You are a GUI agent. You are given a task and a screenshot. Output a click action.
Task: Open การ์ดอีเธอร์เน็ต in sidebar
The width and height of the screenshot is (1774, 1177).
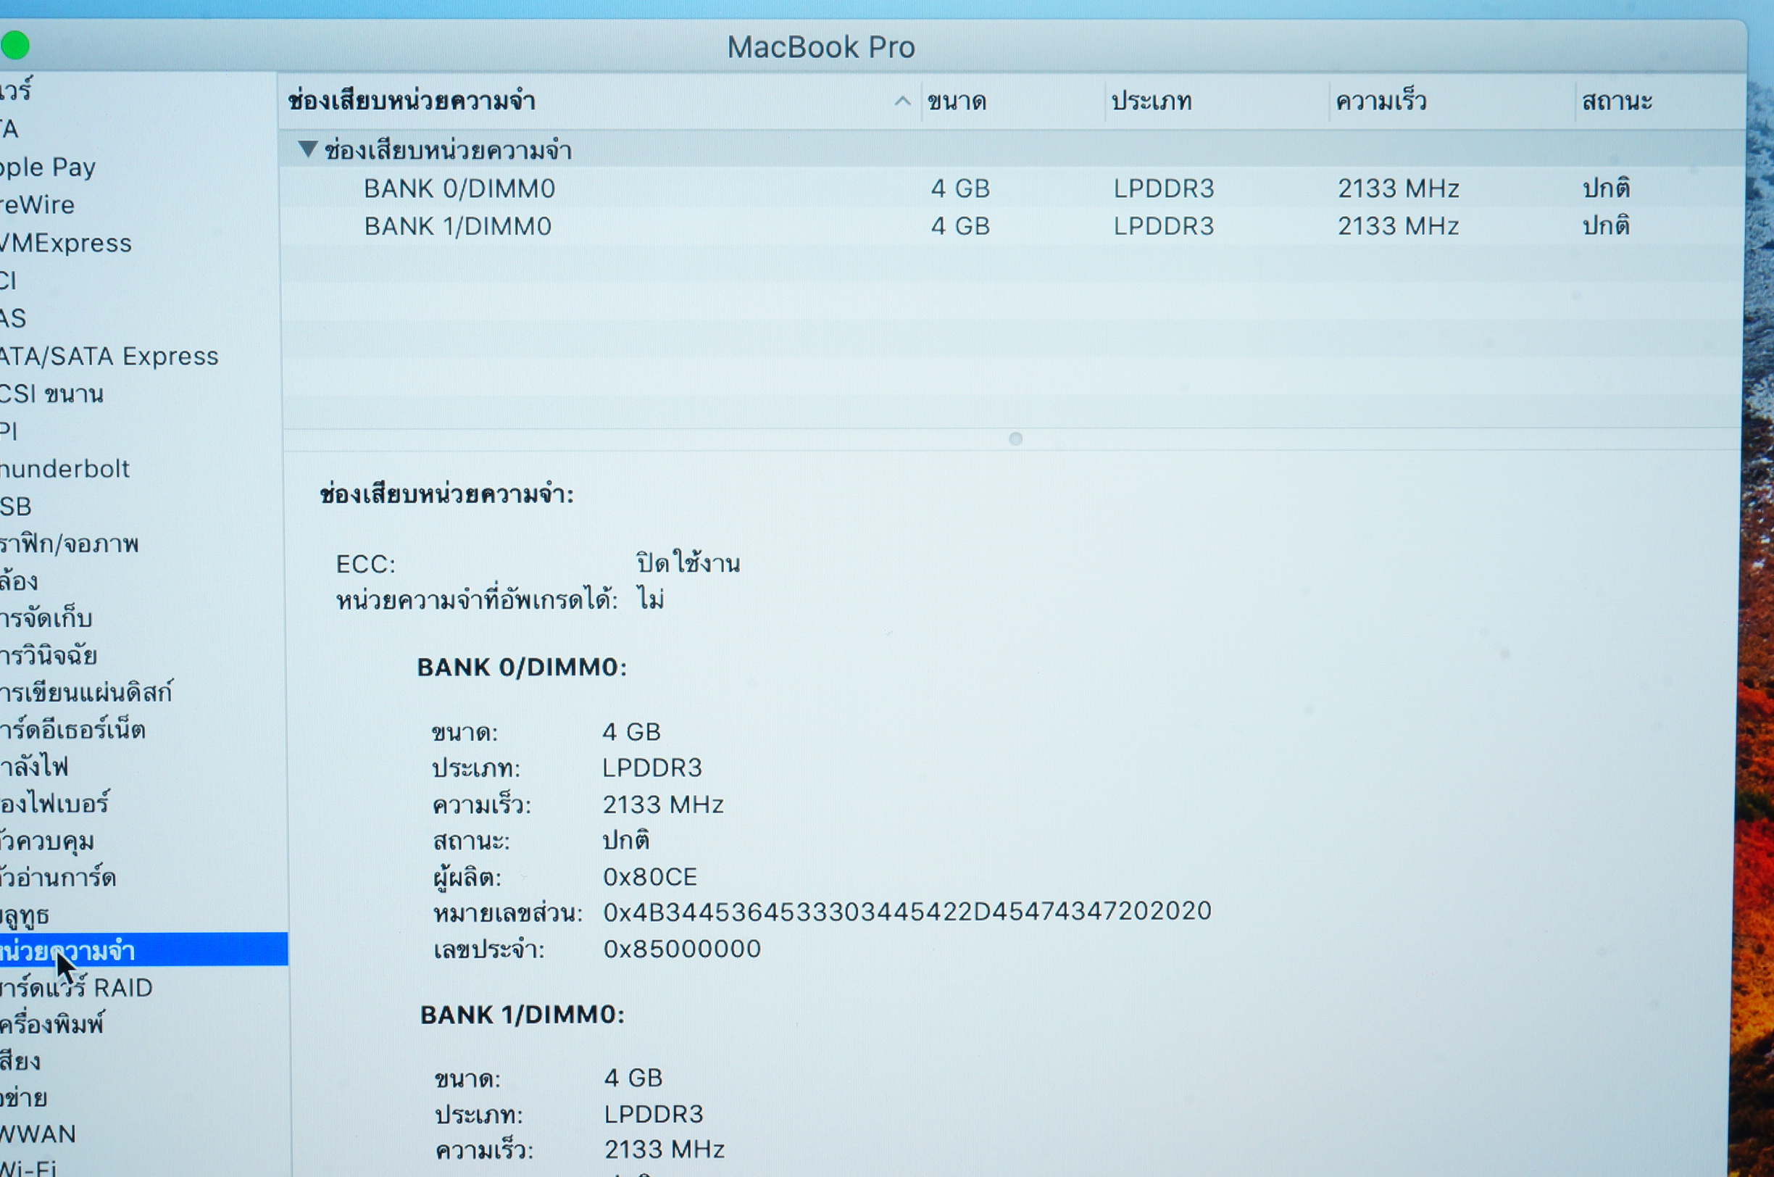point(72,729)
